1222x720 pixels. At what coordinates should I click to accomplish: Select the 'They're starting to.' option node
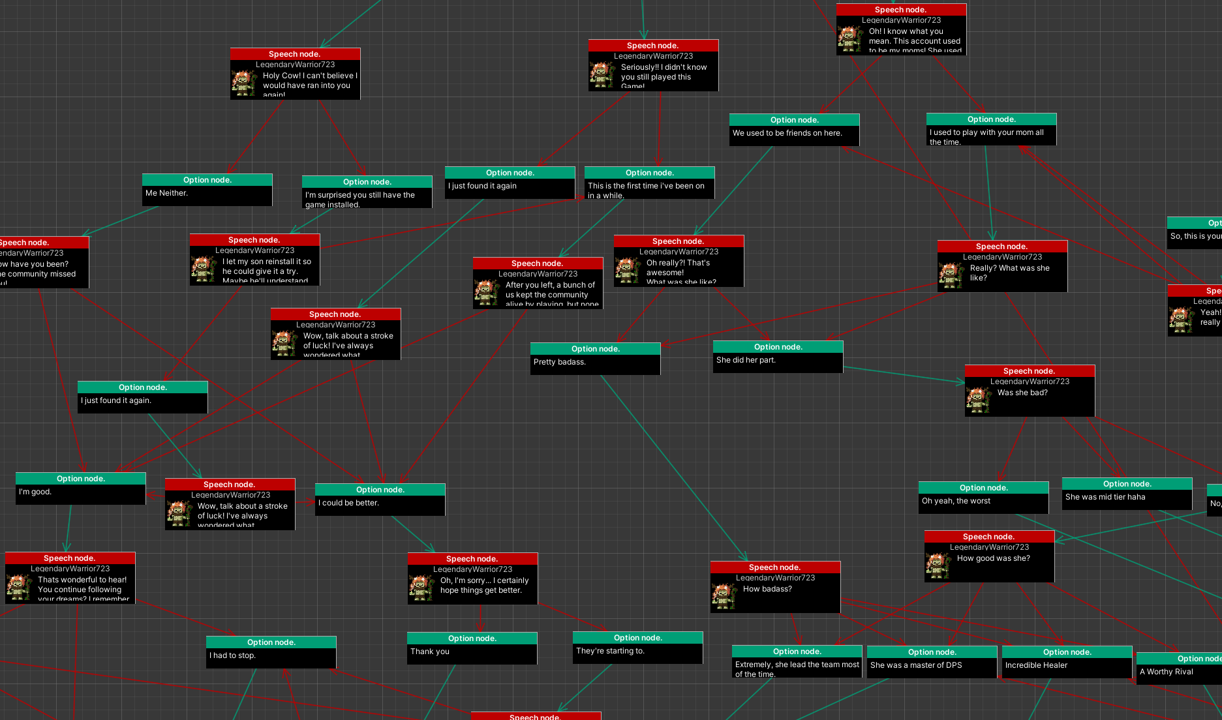pyautogui.click(x=638, y=648)
